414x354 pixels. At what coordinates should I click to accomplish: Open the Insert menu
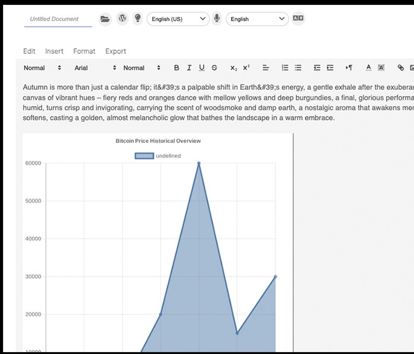pyautogui.click(x=54, y=51)
